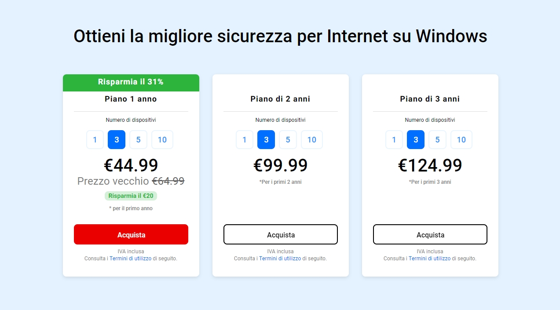Screen dimensions: 560x310
Task: Click the Risparmia il €20 badge
Action: [x=131, y=196]
